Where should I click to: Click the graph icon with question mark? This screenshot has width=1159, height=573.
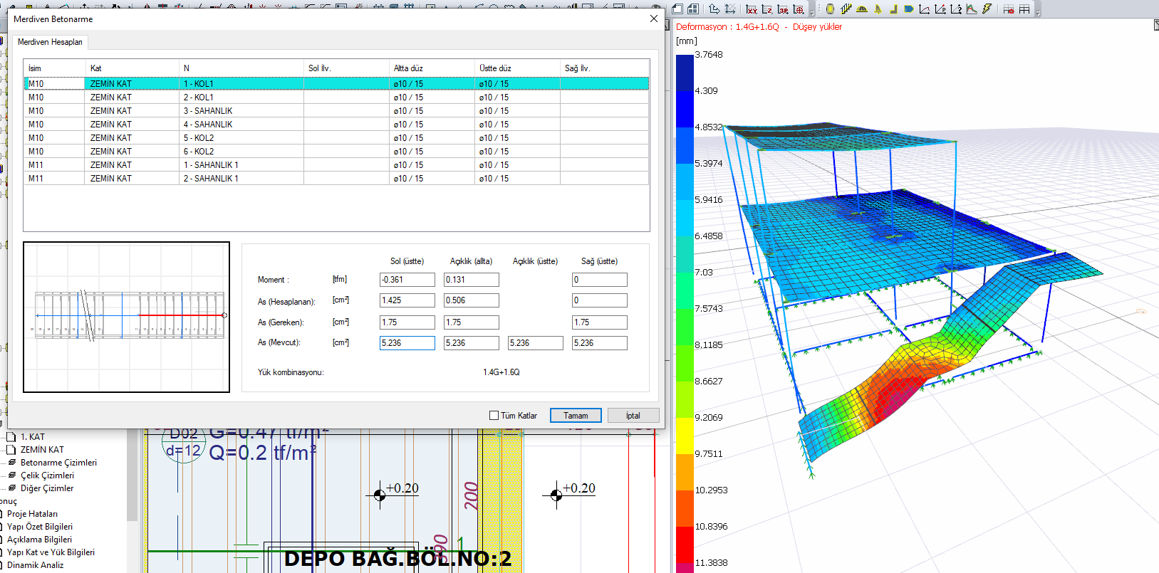tap(956, 9)
